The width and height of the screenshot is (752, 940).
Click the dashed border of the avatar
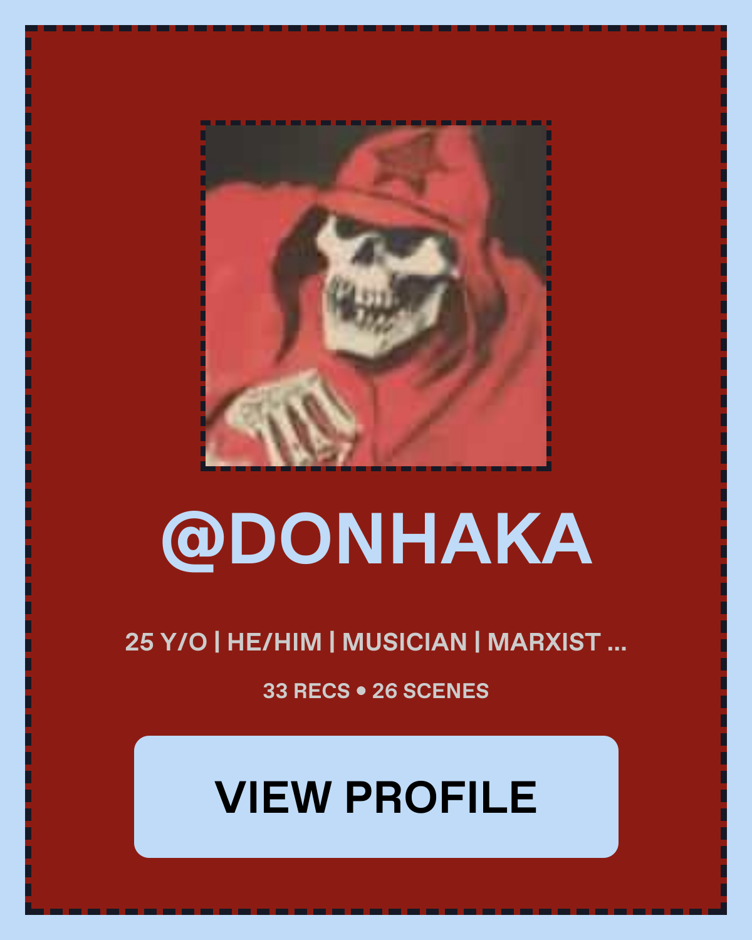pyautogui.click(x=376, y=123)
